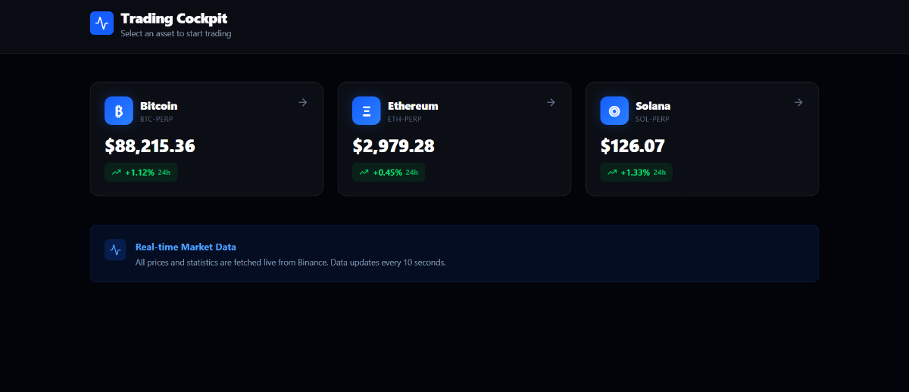Open Ethereum via its arrow icon

551,102
